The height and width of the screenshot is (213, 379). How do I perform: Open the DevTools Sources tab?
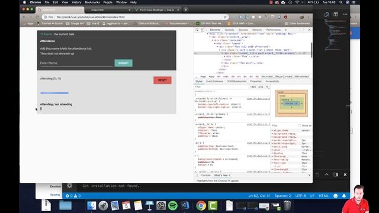coord(243,30)
